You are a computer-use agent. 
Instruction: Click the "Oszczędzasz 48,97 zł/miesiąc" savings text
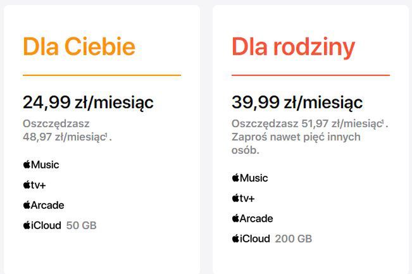click(x=65, y=130)
